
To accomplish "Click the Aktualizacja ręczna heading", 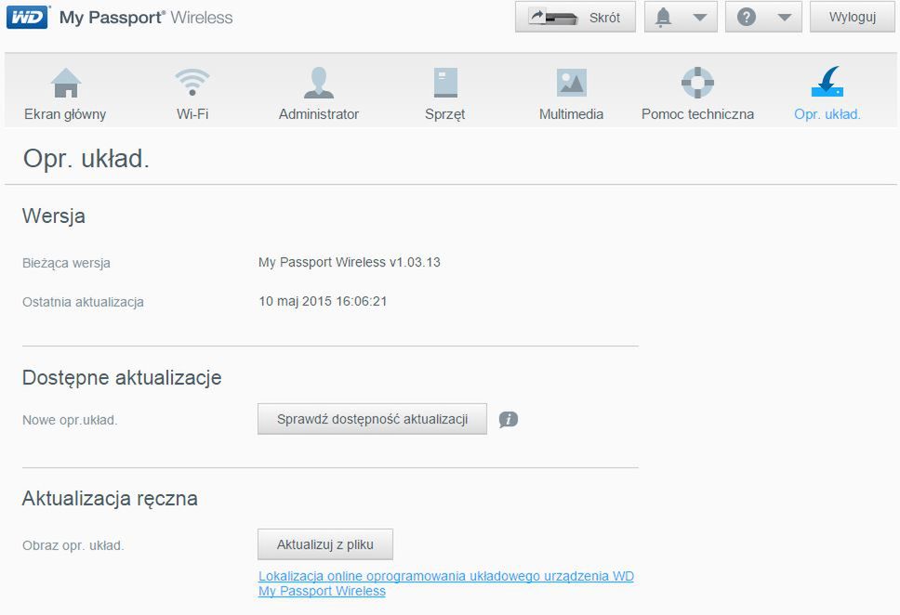I will click(x=110, y=498).
